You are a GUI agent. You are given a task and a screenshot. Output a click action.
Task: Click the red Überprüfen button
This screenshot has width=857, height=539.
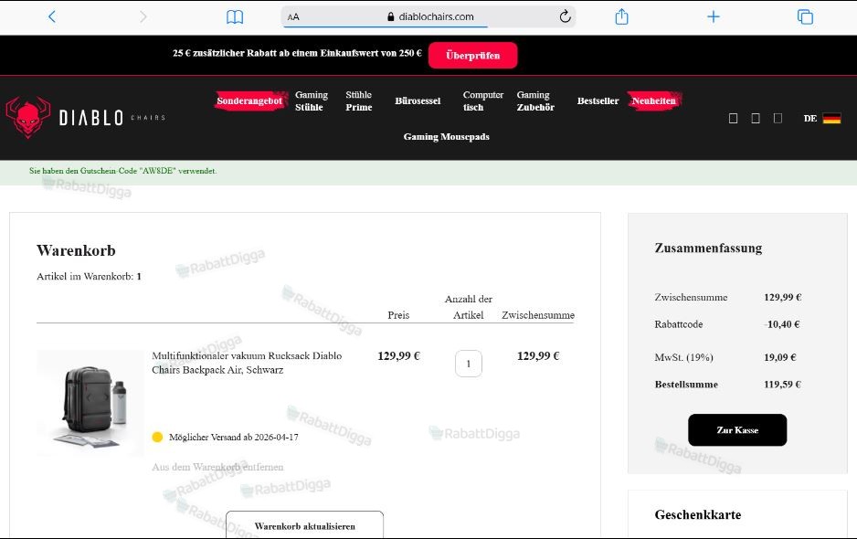click(472, 55)
